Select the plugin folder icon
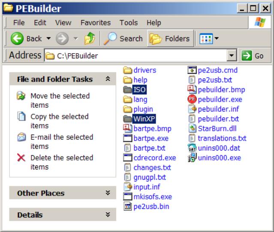Viewport: 274px width, 232px height. coord(127,109)
